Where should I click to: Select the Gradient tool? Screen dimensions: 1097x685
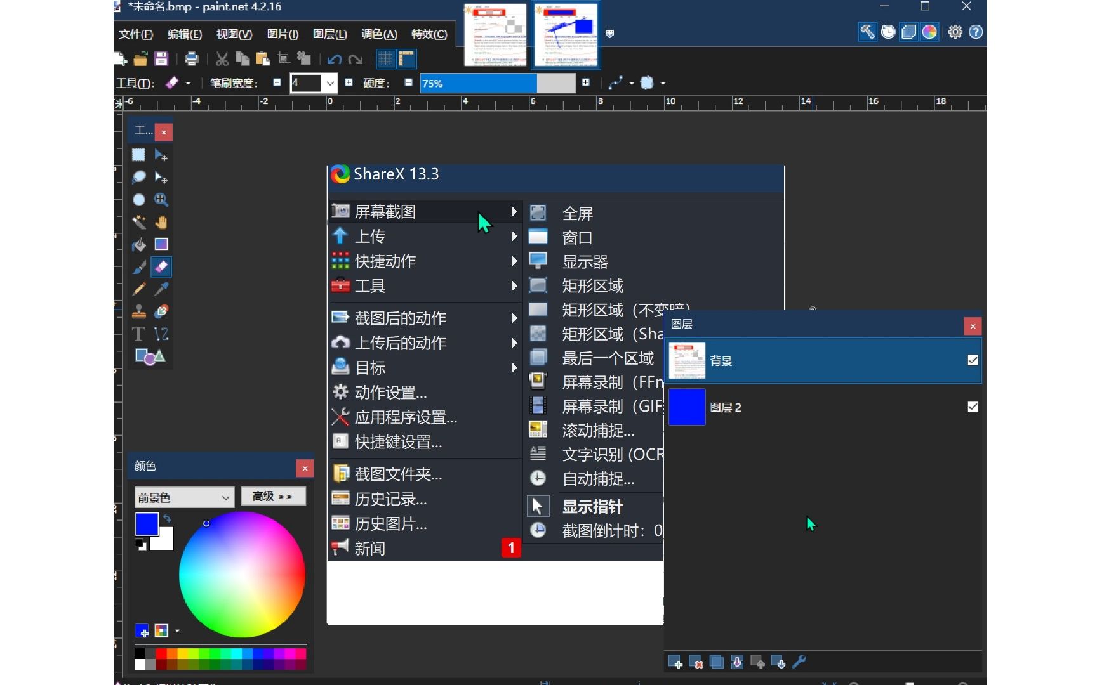(x=161, y=244)
